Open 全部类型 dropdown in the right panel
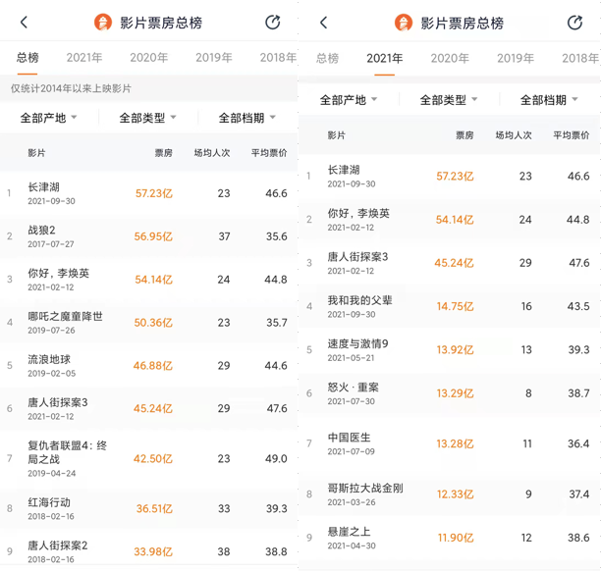Viewport: 601px width, 571px height. pos(449,100)
